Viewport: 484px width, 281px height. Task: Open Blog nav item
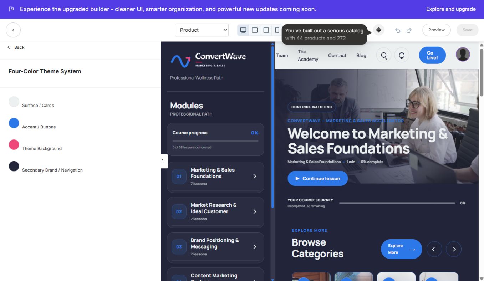(361, 55)
